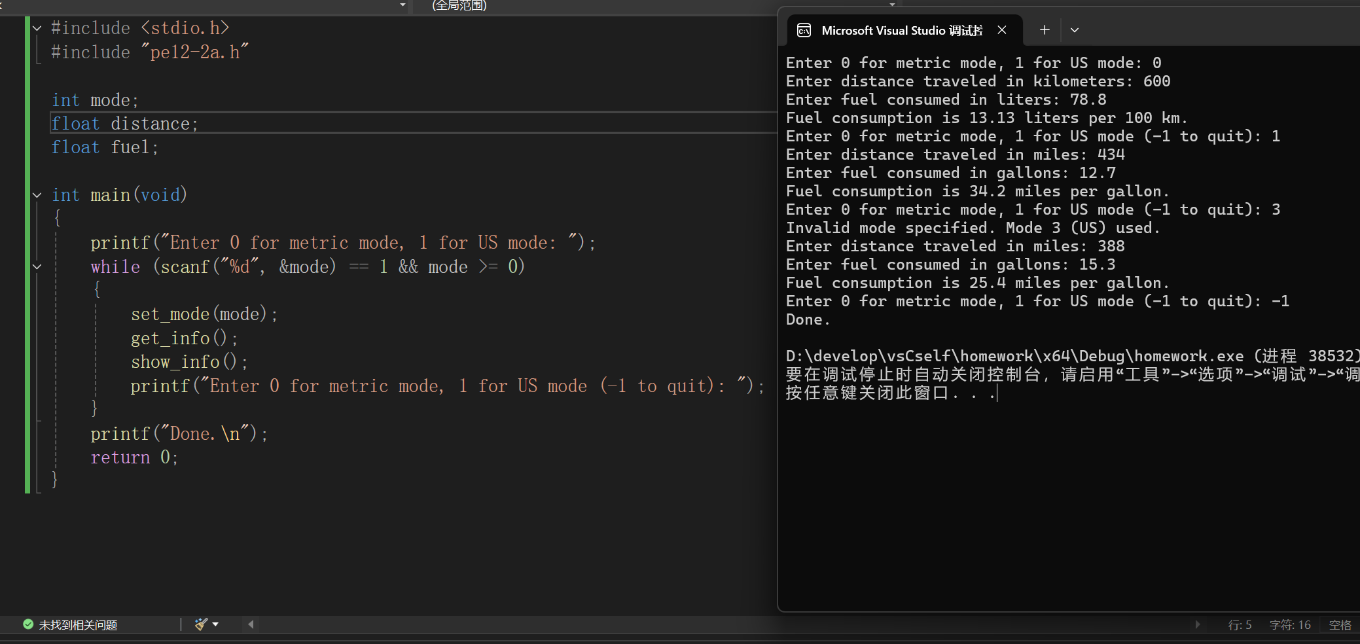Add a new console tab with plus
1360x644 pixels.
pos(1045,30)
